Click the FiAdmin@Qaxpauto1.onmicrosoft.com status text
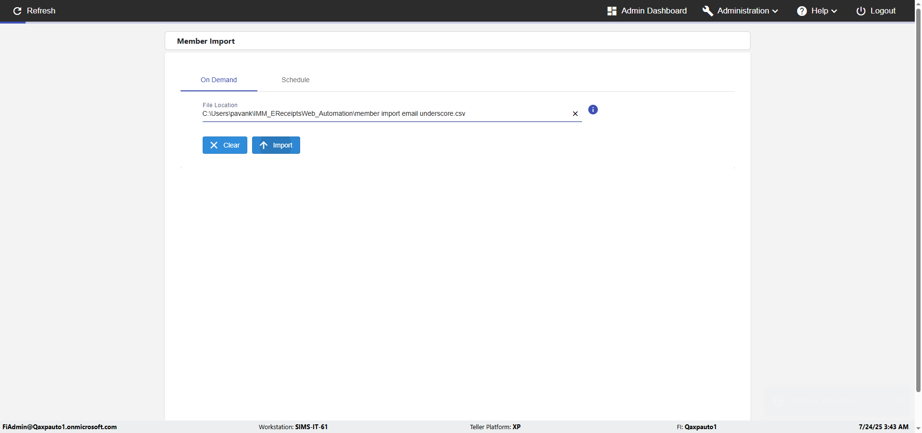This screenshot has height=433, width=922. pyautogui.click(x=60, y=427)
